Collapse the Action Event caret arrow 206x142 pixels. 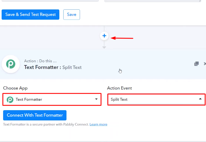pos(200,99)
